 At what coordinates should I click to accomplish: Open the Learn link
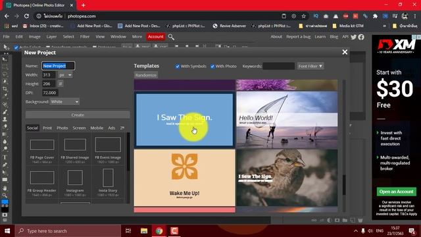pos(320,37)
